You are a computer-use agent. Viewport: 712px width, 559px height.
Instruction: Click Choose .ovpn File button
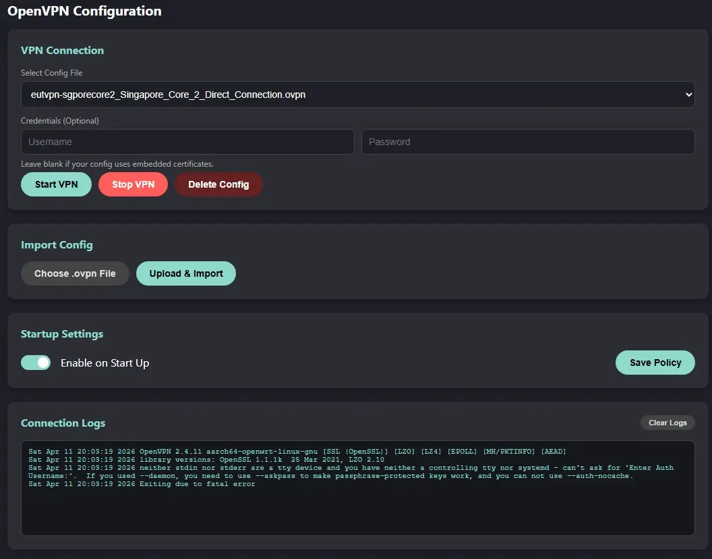tap(75, 273)
